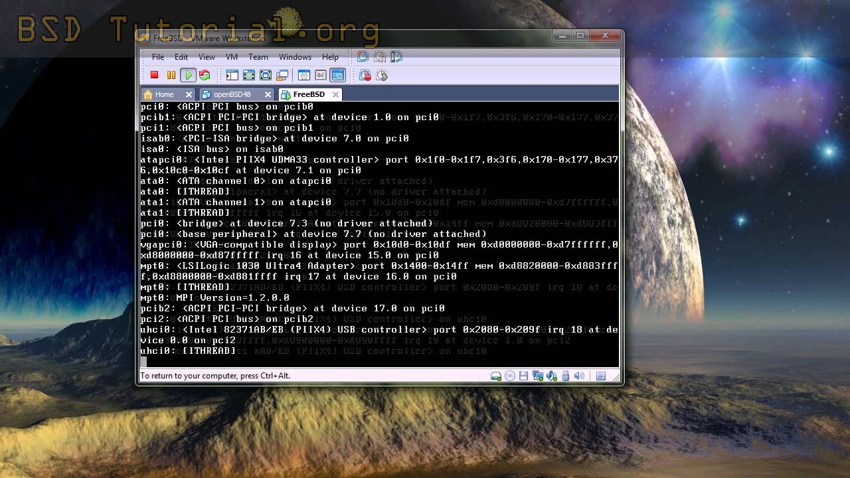
Task: Select the console view toolbar icon
Action: 337,75
